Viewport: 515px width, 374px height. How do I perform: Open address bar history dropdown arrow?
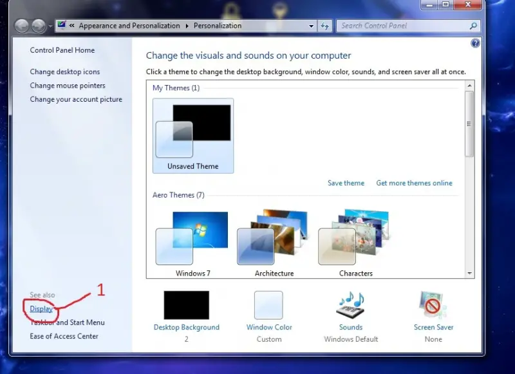(311, 26)
